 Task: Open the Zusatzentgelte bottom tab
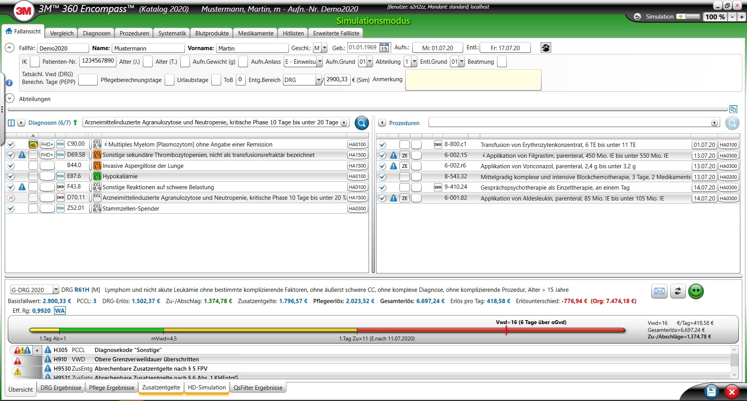pyautogui.click(x=161, y=387)
